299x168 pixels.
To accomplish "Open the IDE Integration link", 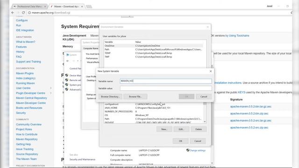I will (x=25, y=30).
